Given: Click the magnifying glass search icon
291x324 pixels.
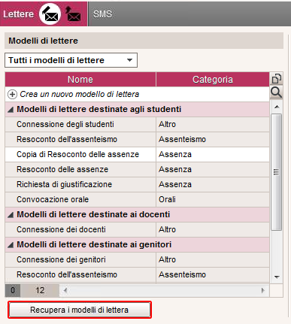Looking at the screenshot, I should 277,92.
